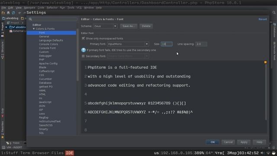This screenshot has width=277, height=156.
Task: Select CoffeeScript in settings tree
Action: point(47,71)
